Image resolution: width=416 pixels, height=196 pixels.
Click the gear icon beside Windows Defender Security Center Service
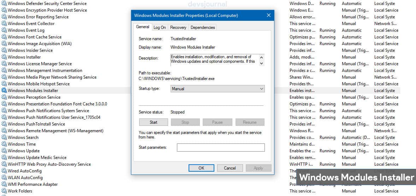tap(4, 4)
